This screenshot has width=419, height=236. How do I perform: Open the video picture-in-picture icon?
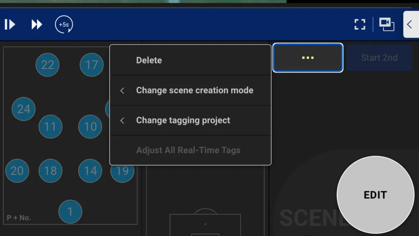387,24
